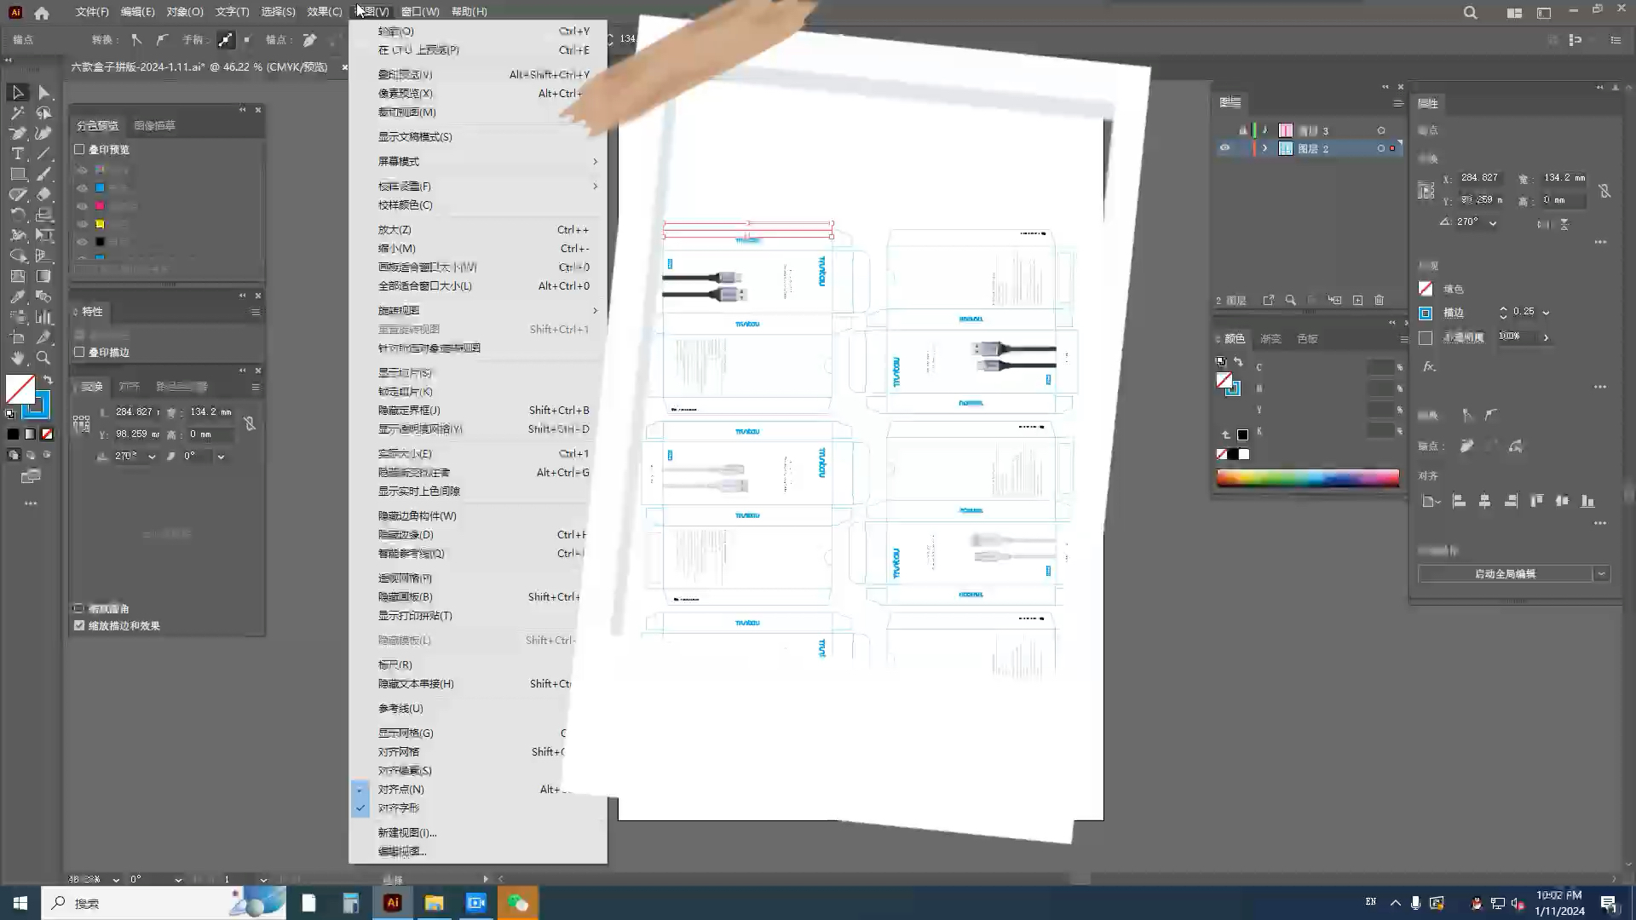Toggle visibility of 图层 2
This screenshot has height=920, width=1636.
coord(1224,148)
